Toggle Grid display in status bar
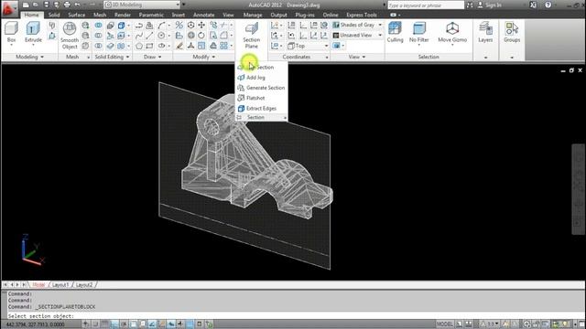Screen dimensions: 586x329 [x=105, y=324]
